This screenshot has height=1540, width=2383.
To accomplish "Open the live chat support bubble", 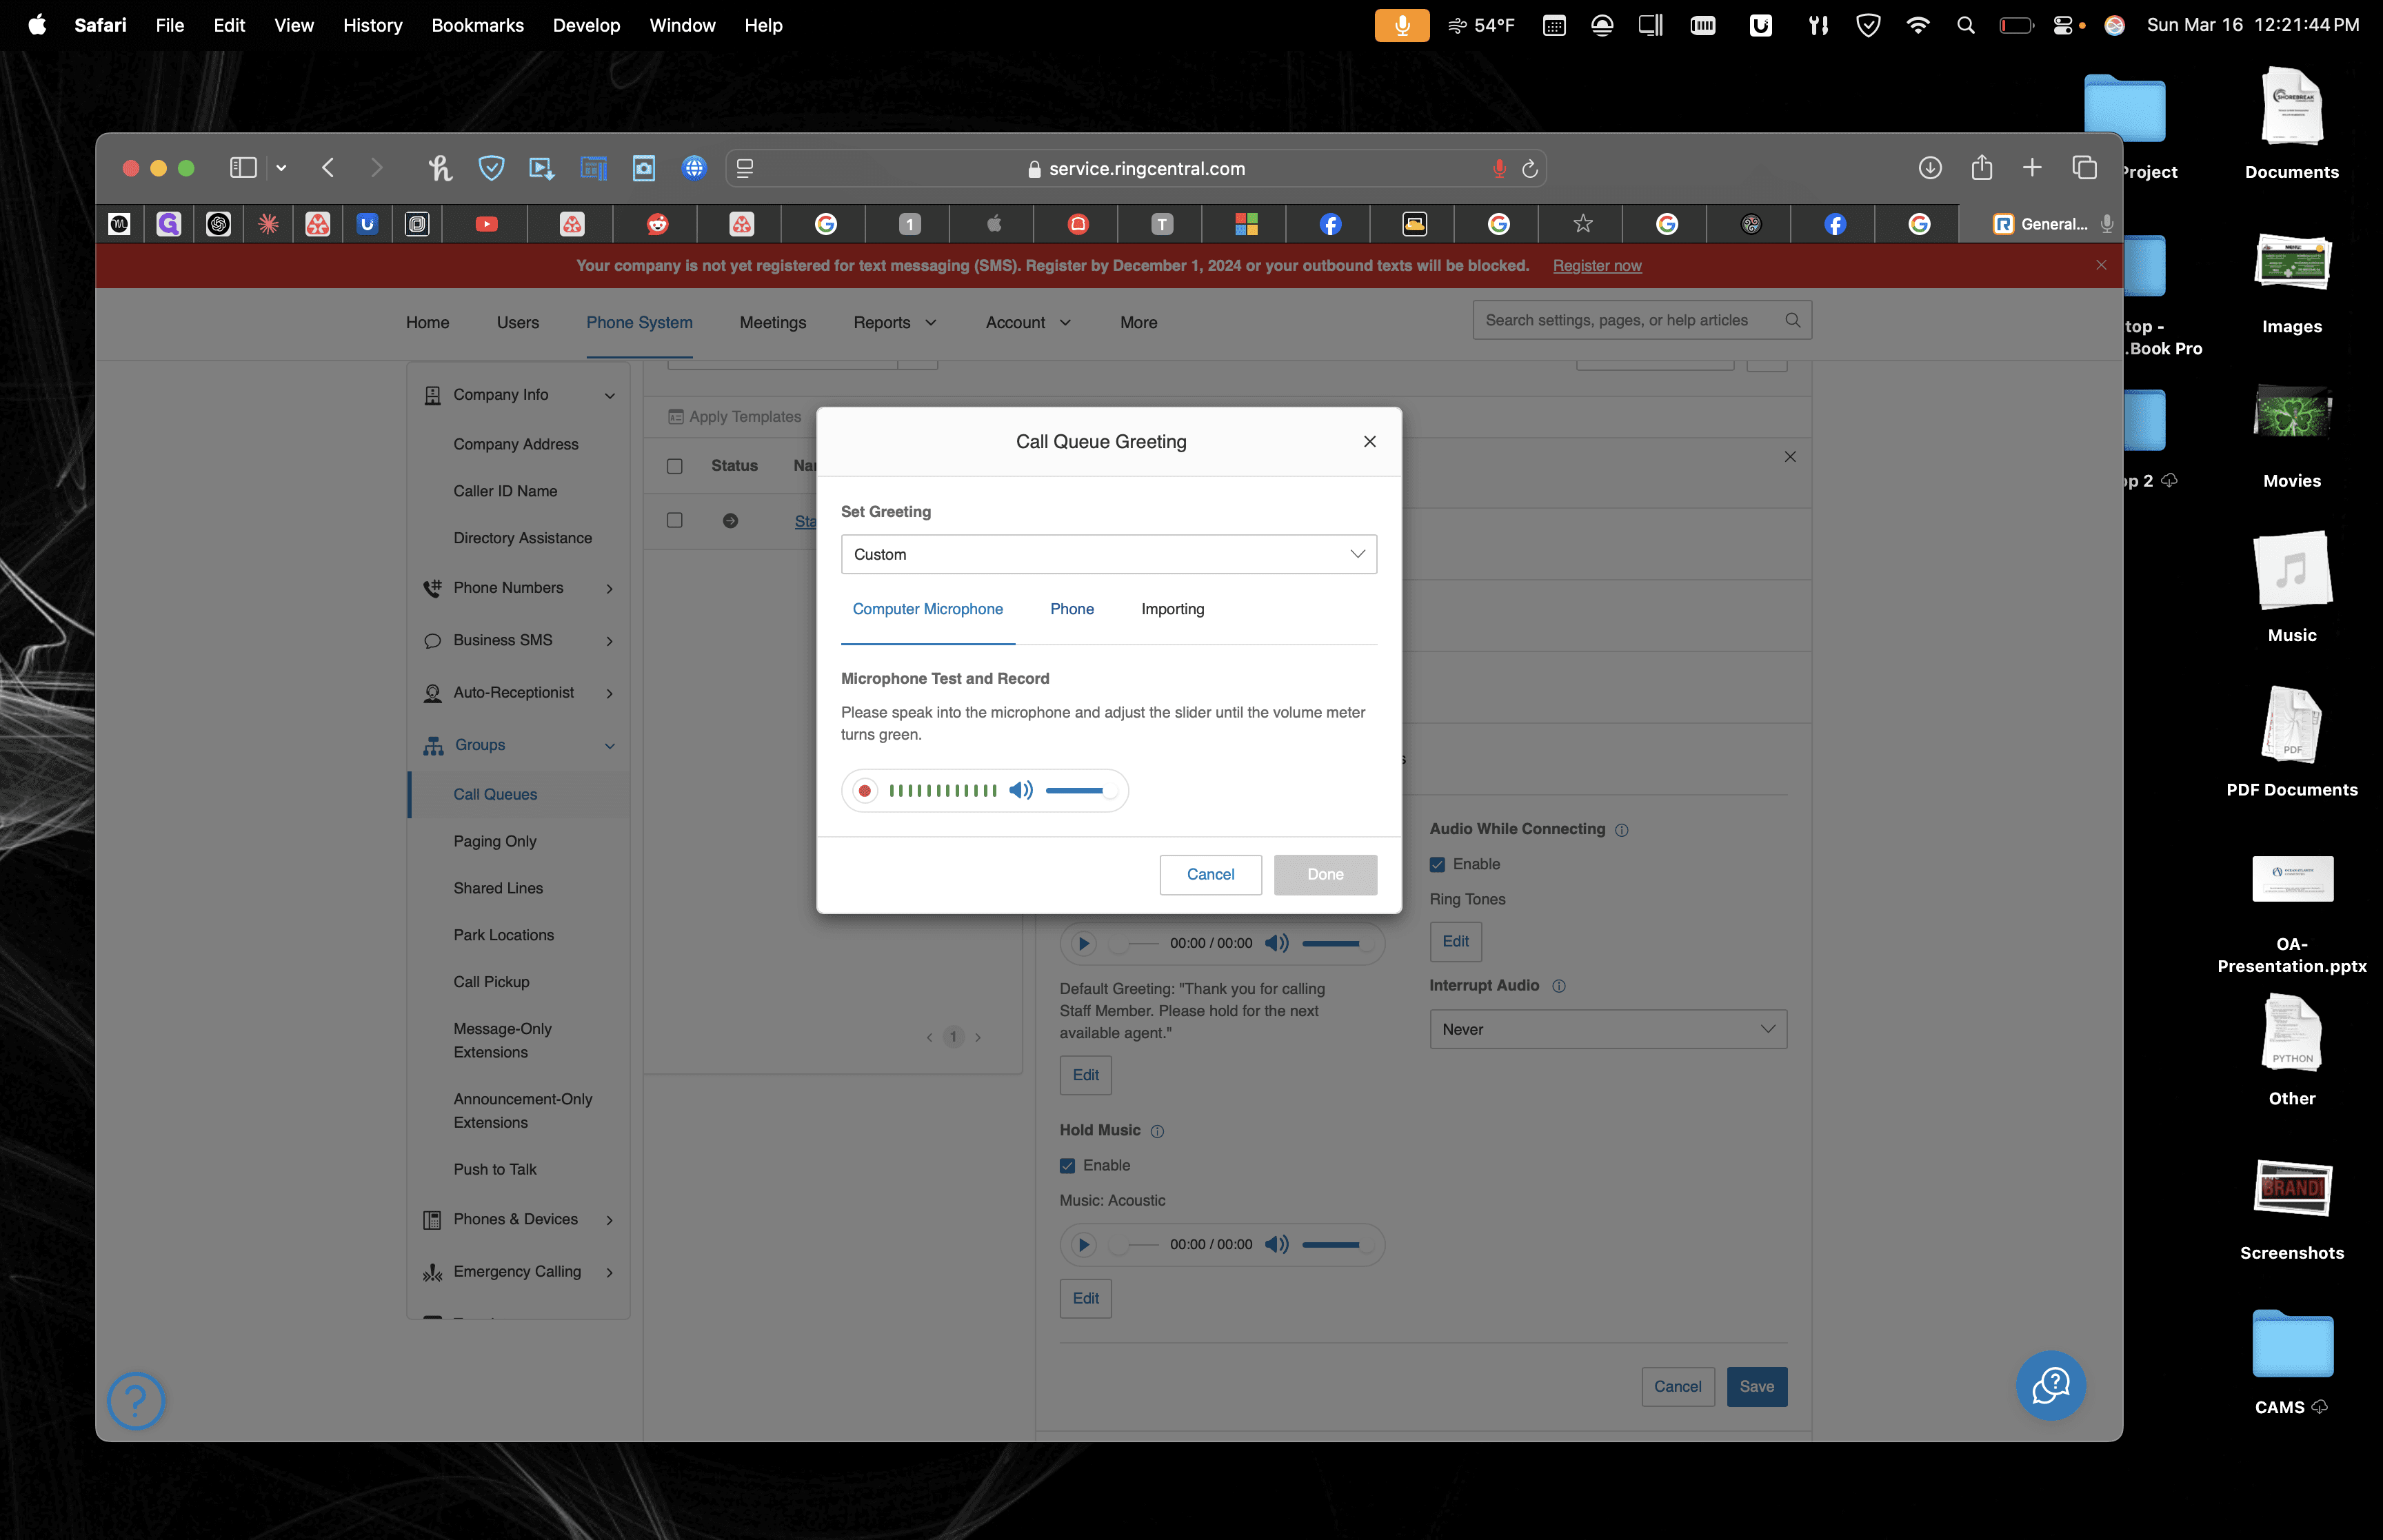I will click(x=2050, y=1386).
